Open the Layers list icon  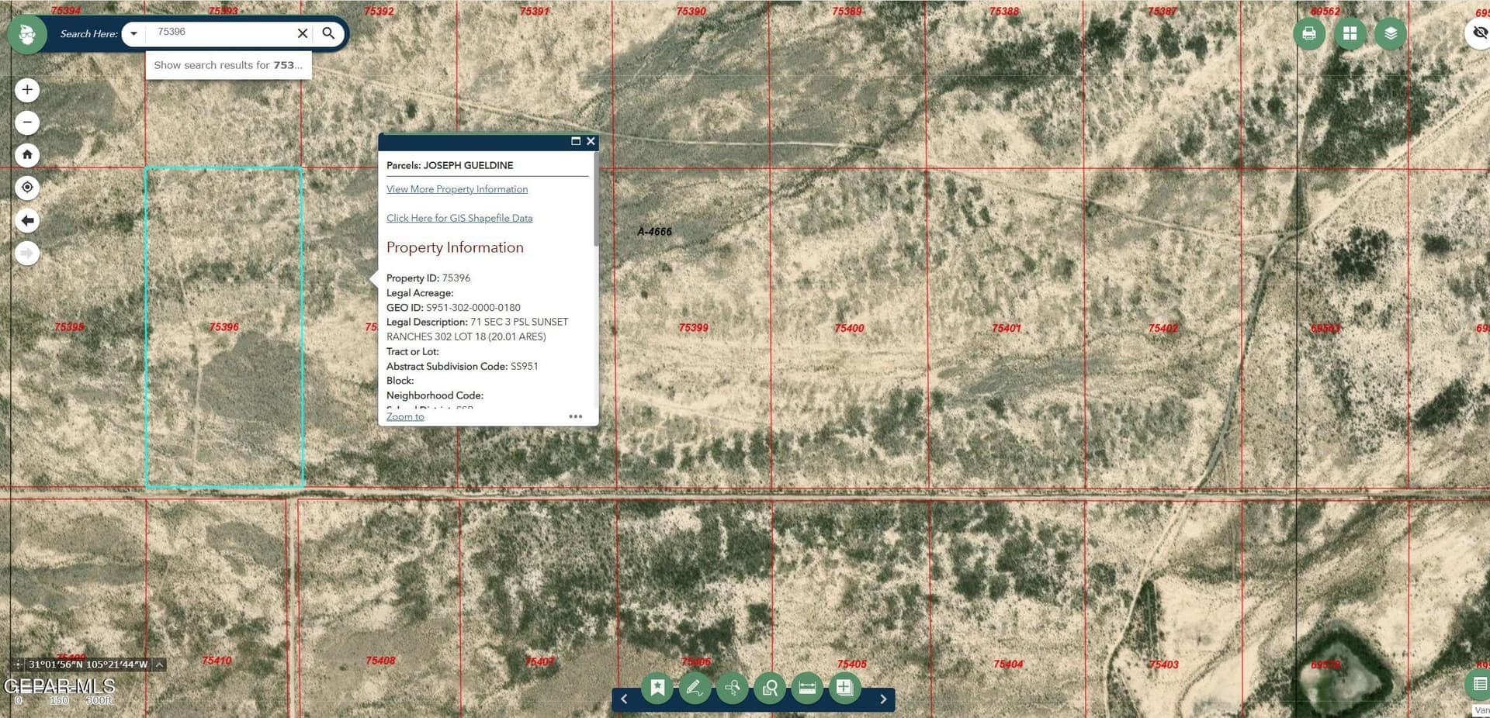(x=1390, y=33)
